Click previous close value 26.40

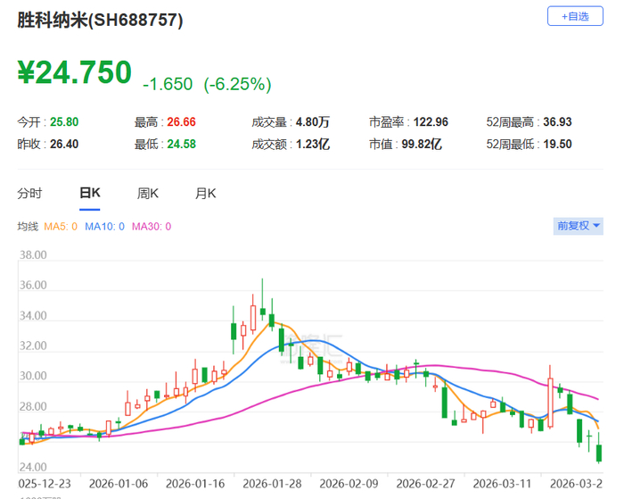(x=64, y=144)
